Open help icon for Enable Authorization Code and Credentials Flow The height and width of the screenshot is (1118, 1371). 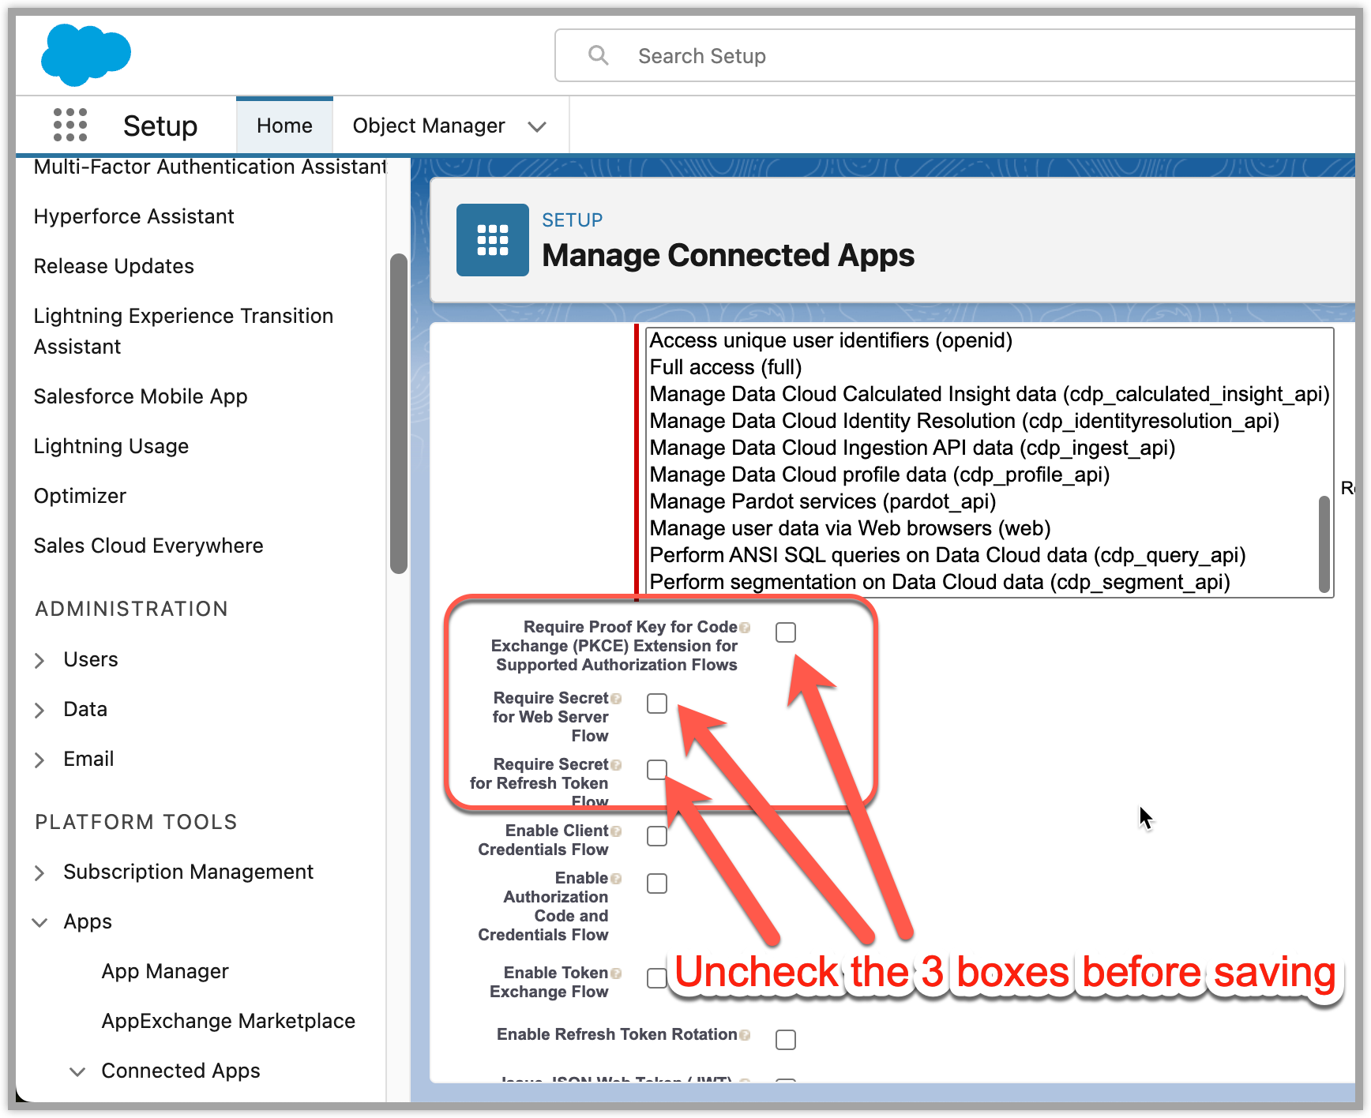point(616,879)
